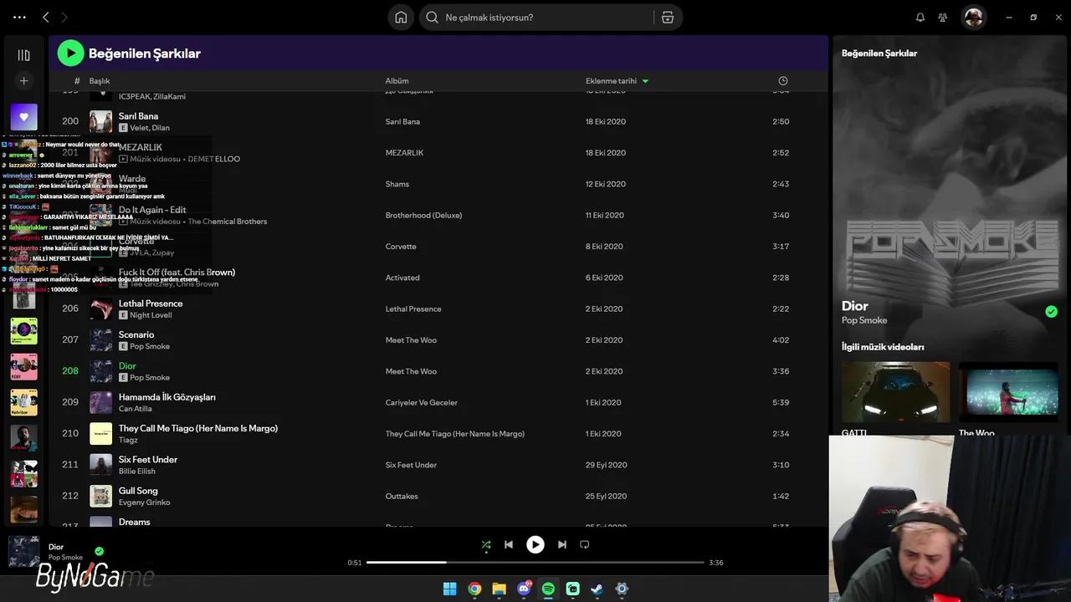This screenshot has width=1071, height=602.
Task: Skip to the previous track
Action: pyautogui.click(x=508, y=544)
